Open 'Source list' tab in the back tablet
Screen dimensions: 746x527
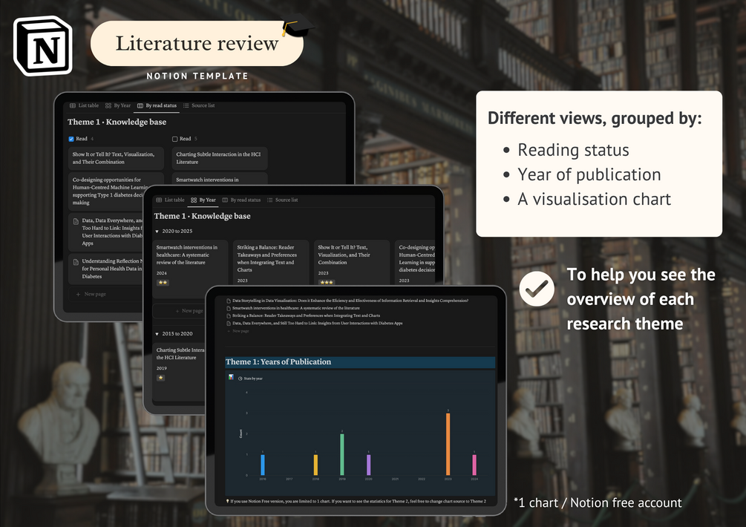[199, 105]
